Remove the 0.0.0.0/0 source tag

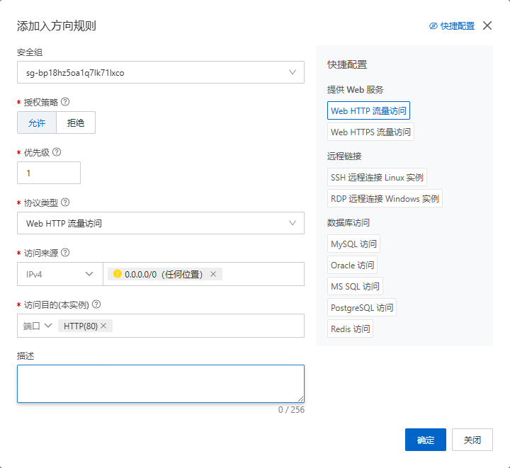click(x=213, y=274)
